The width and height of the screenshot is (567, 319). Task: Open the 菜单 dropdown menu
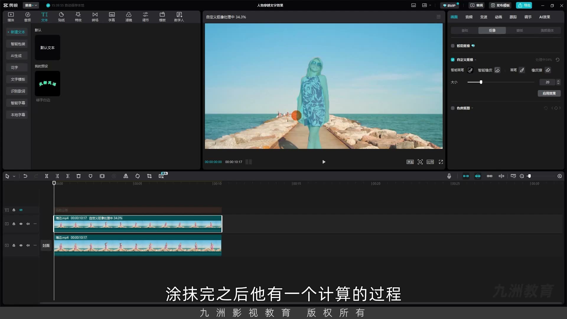[31, 5]
